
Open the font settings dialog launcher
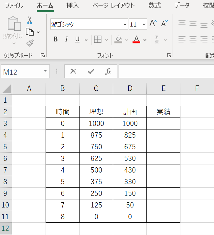click(169, 55)
